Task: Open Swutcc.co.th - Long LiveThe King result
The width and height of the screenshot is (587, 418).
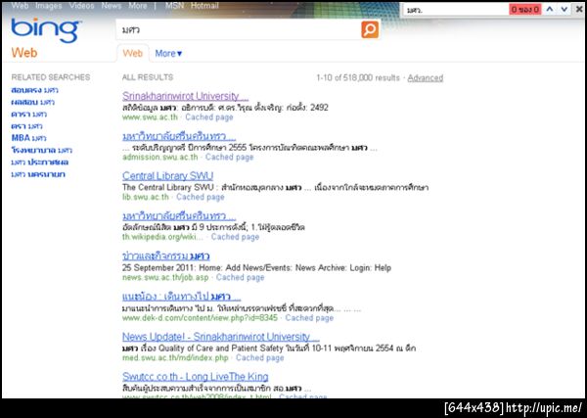Action: (196, 377)
